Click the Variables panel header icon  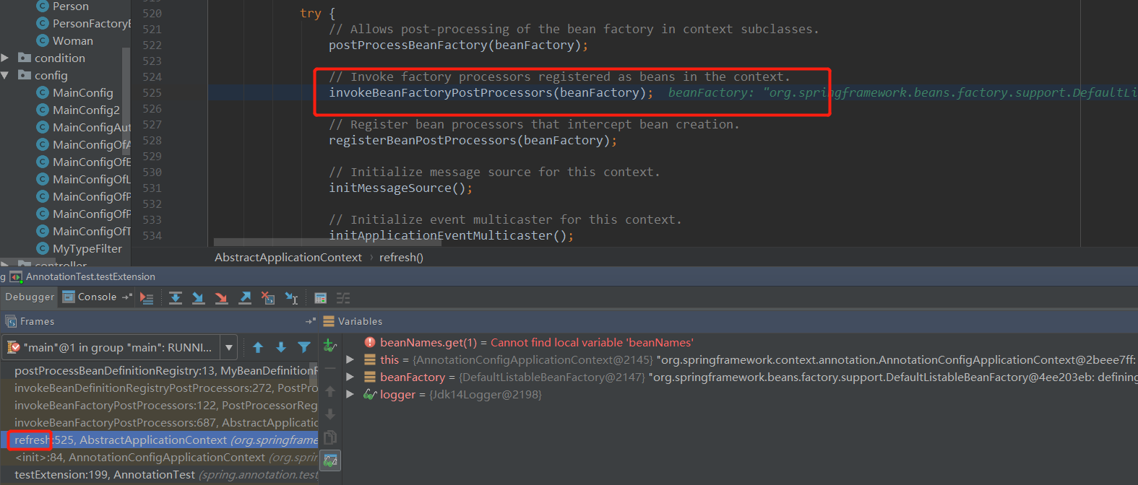tap(329, 321)
